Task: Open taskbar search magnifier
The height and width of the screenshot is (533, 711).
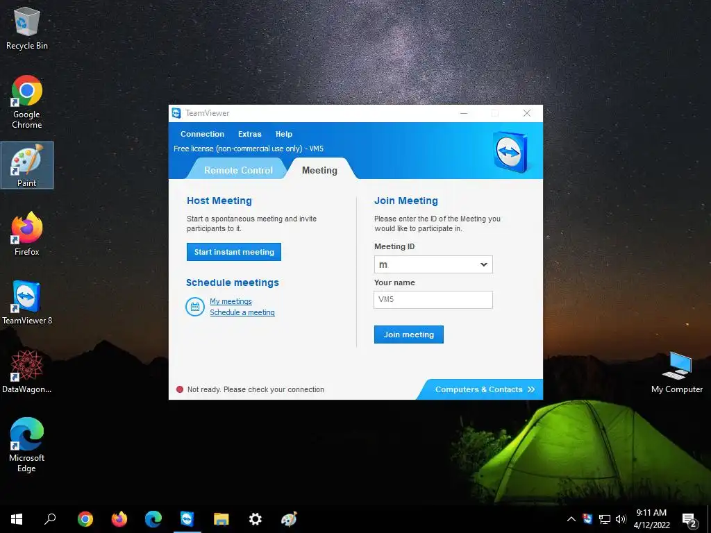Action: [50, 519]
